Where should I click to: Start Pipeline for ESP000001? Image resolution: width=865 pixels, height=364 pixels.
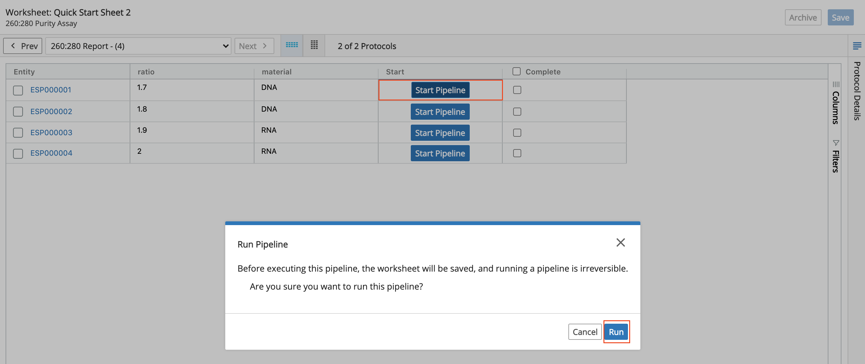440,90
